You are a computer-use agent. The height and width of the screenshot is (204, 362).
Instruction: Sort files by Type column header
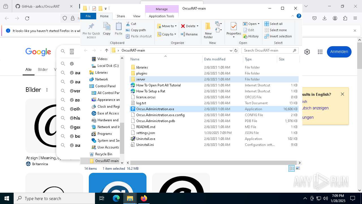(x=260, y=59)
